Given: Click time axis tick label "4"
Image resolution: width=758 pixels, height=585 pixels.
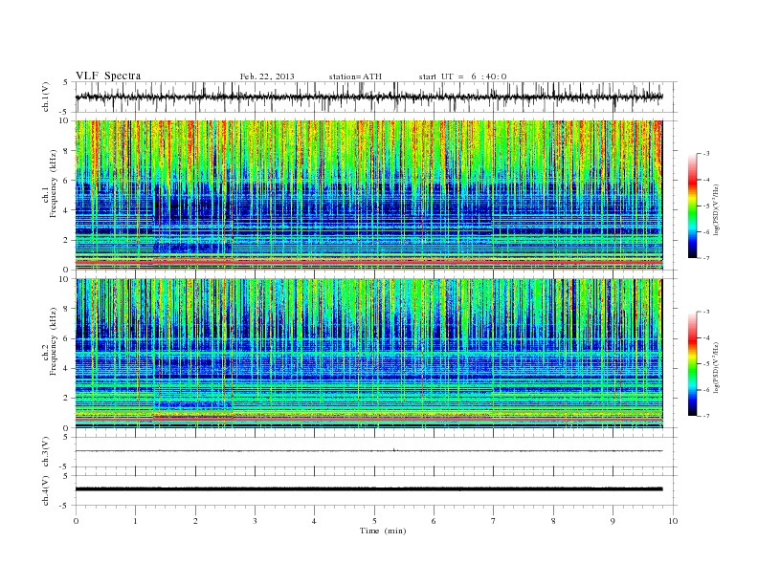Looking at the screenshot, I should (314, 521).
